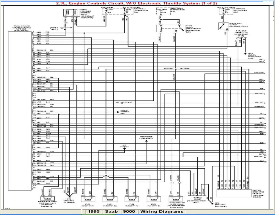Select the ignition discharge module connector box
Viewport: 275px width, 215px height.
tap(234, 193)
